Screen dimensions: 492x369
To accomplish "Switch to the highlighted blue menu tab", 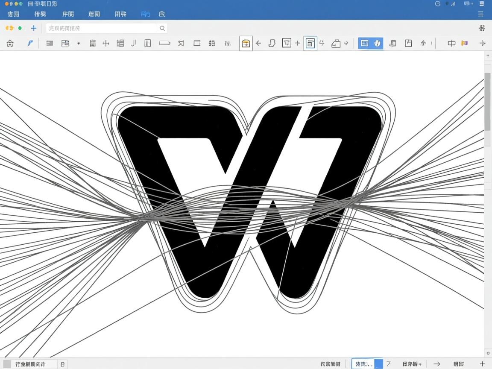I will [145, 14].
